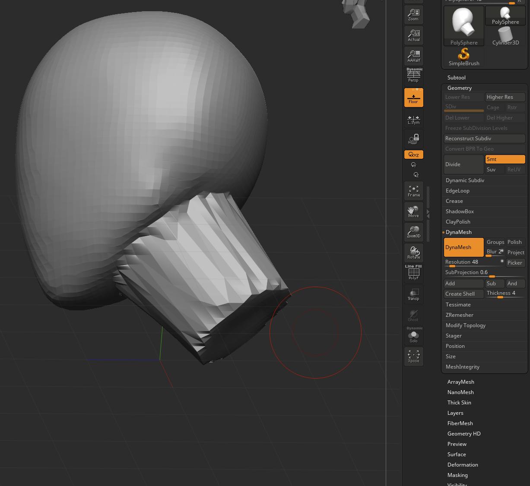
Task: Click the Xpose icon
Action: [413, 356]
